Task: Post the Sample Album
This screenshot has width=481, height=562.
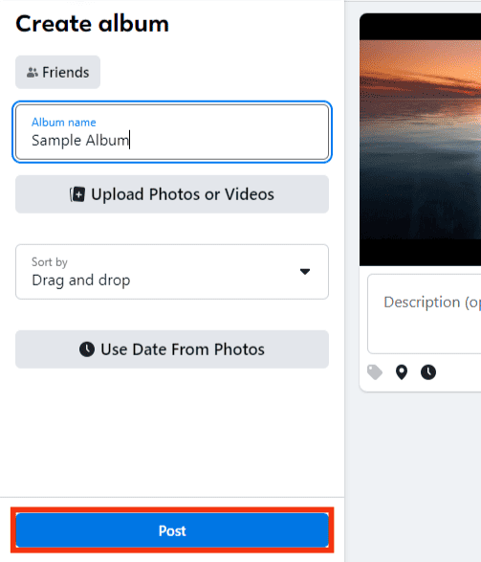Action: pyautogui.click(x=172, y=530)
